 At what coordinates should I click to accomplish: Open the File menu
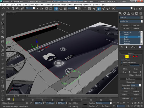pos(2,5)
